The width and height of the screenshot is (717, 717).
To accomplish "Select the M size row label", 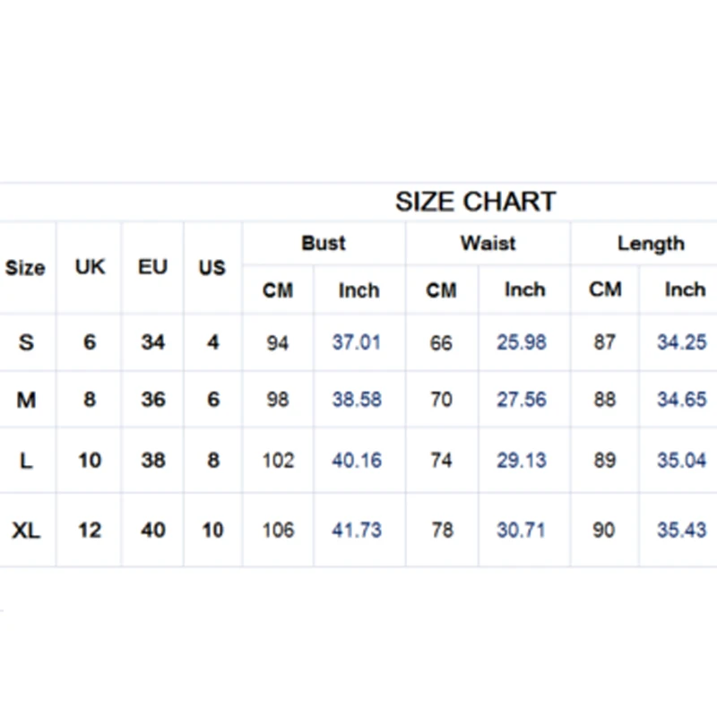I will (26, 400).
